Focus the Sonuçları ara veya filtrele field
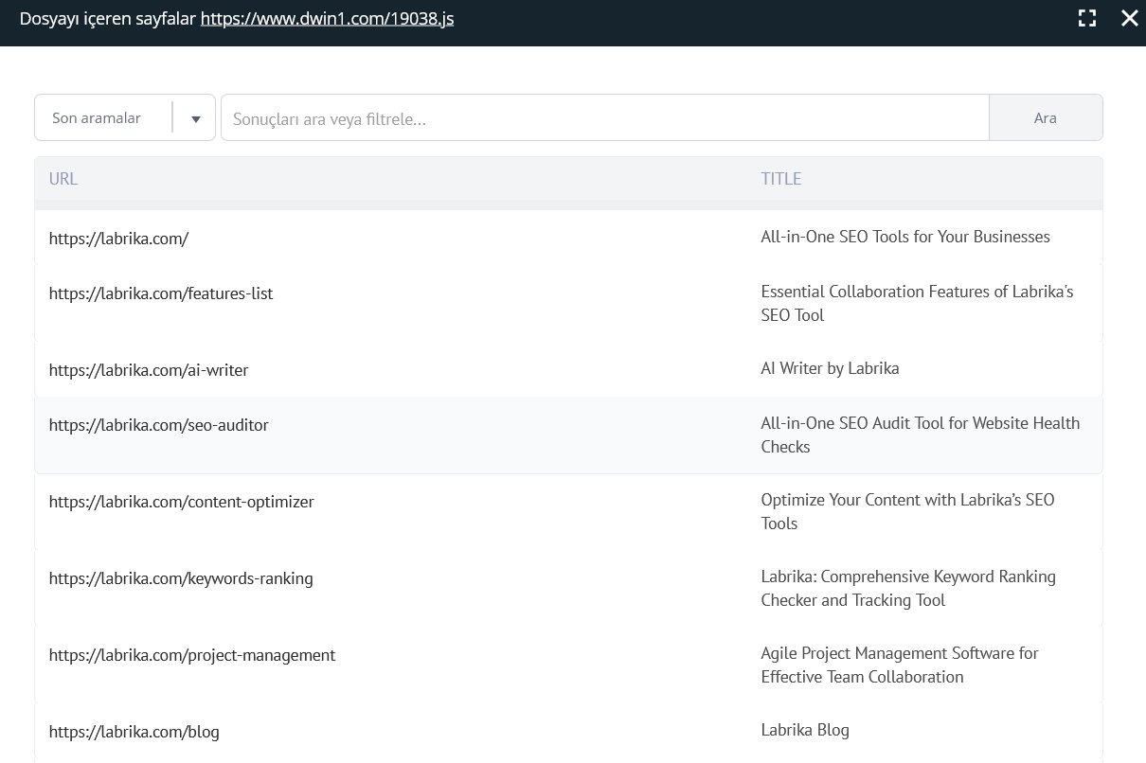Image resolution: width=1146 pixels, height=763 pixels. [x=604, y=119]
